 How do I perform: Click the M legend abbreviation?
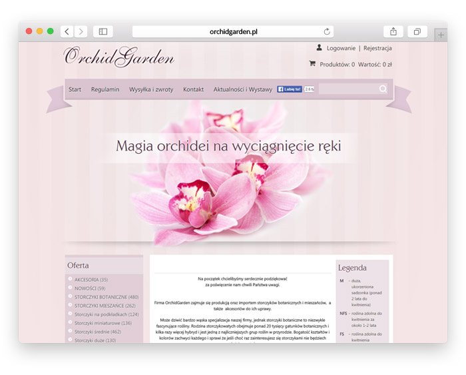click(342, 280)
